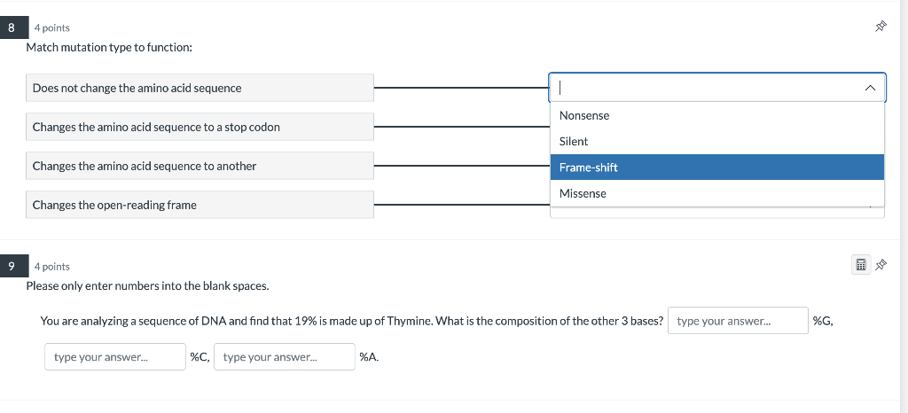Choose Nonsense from the dropdown list
The width and height of the screenshot is (908, 413).
pos(716,116)
